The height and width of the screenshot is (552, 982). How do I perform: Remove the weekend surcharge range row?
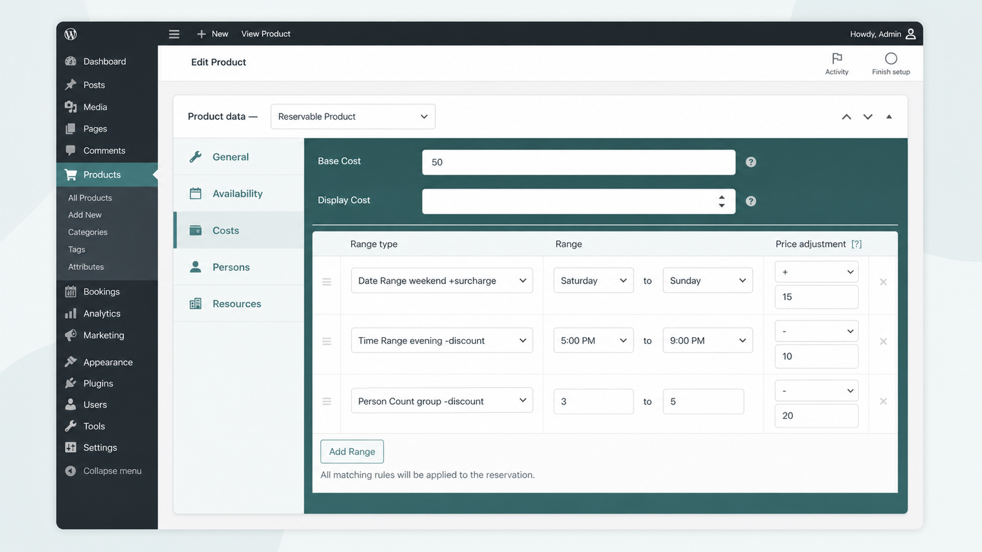(883, 282)
